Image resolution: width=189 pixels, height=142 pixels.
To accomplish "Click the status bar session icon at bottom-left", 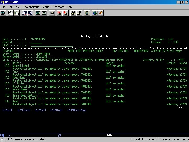I will [x=3, y=139].
